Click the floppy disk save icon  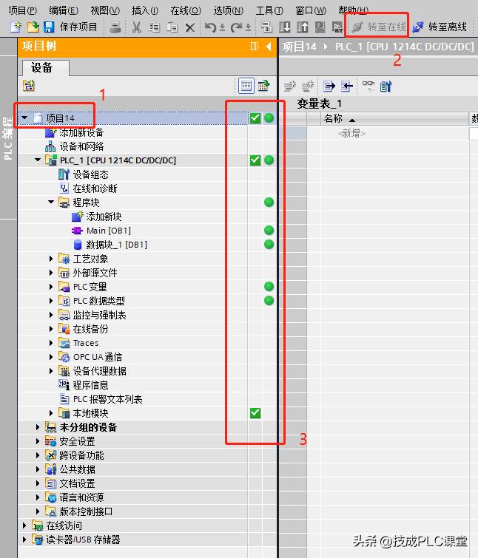(49, 27)
